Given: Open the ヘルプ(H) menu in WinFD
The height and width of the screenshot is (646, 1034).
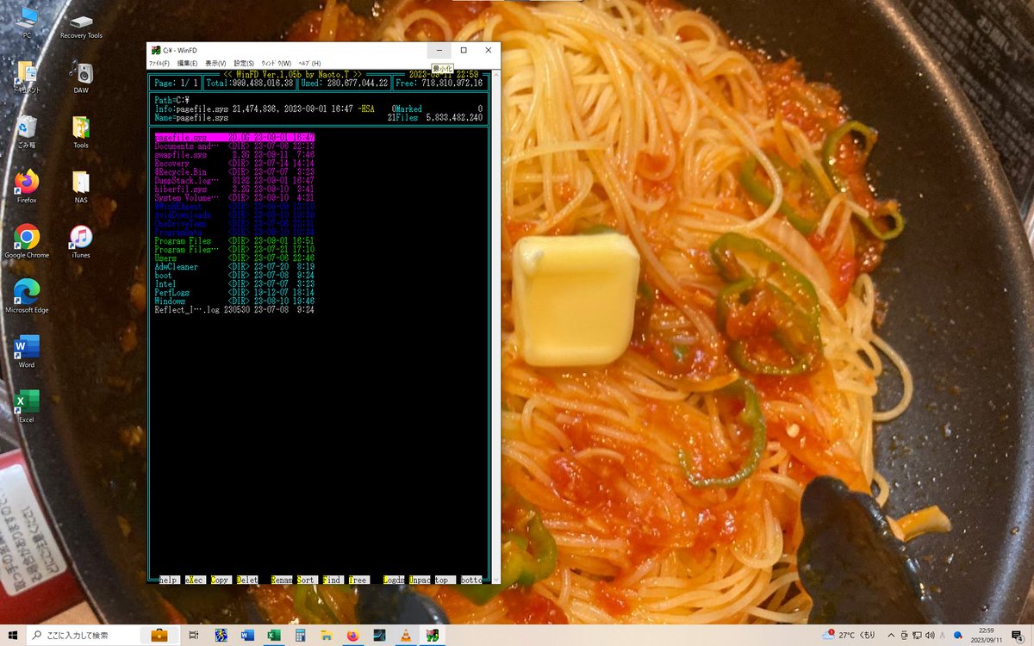Looking at the screenshot, I should [309, 64].
